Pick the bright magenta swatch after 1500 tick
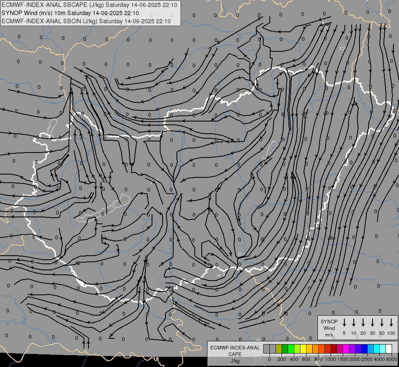 (346, 349)
